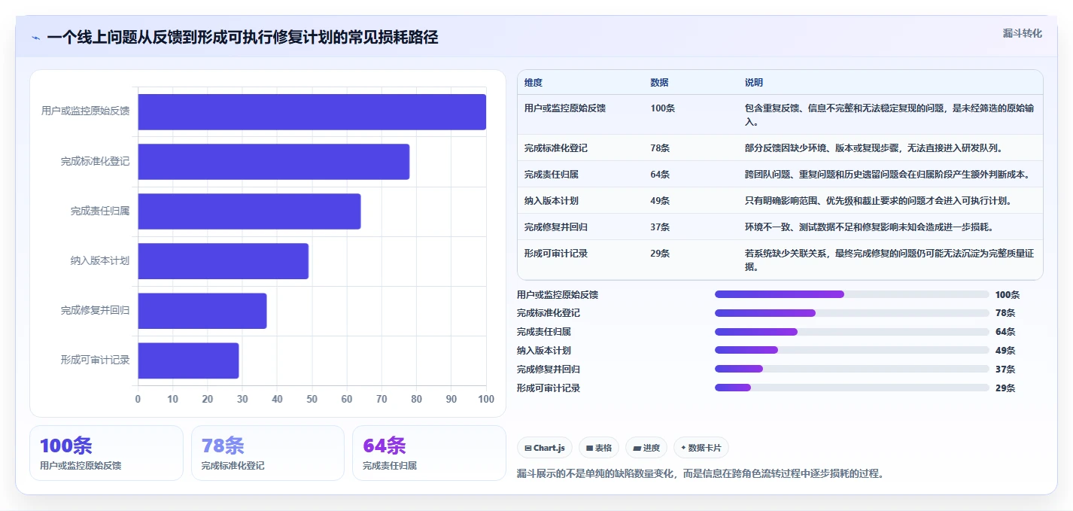The height and width of the screenshot is (511, 1073).
Task: Click the description starting 部分反馈因缺少环境
Action: click(873, 148)
